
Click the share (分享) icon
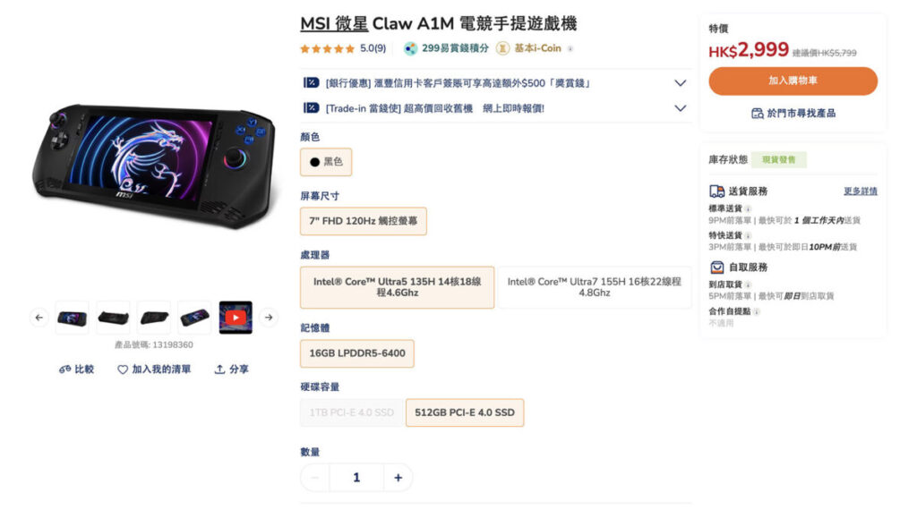(220, 370)
